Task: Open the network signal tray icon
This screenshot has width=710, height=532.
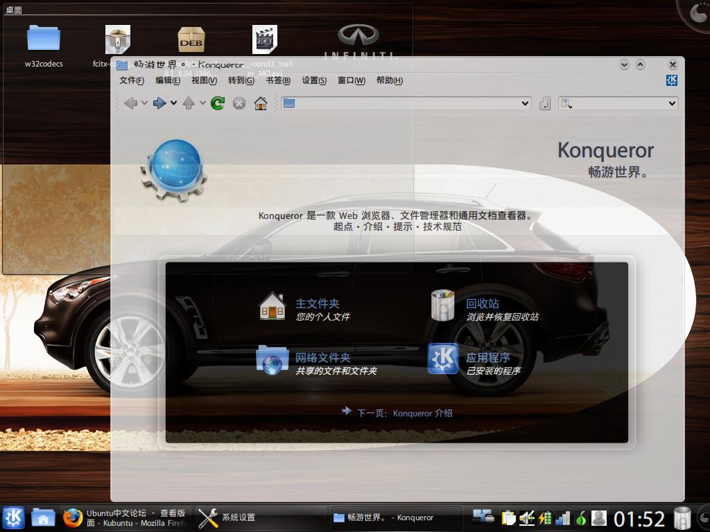Action: pyautogui.click(x=563, y=517)
